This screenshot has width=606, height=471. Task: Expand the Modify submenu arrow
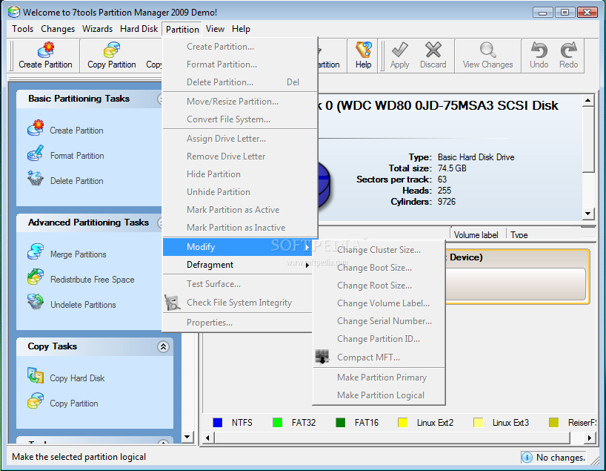pos(307,247)
